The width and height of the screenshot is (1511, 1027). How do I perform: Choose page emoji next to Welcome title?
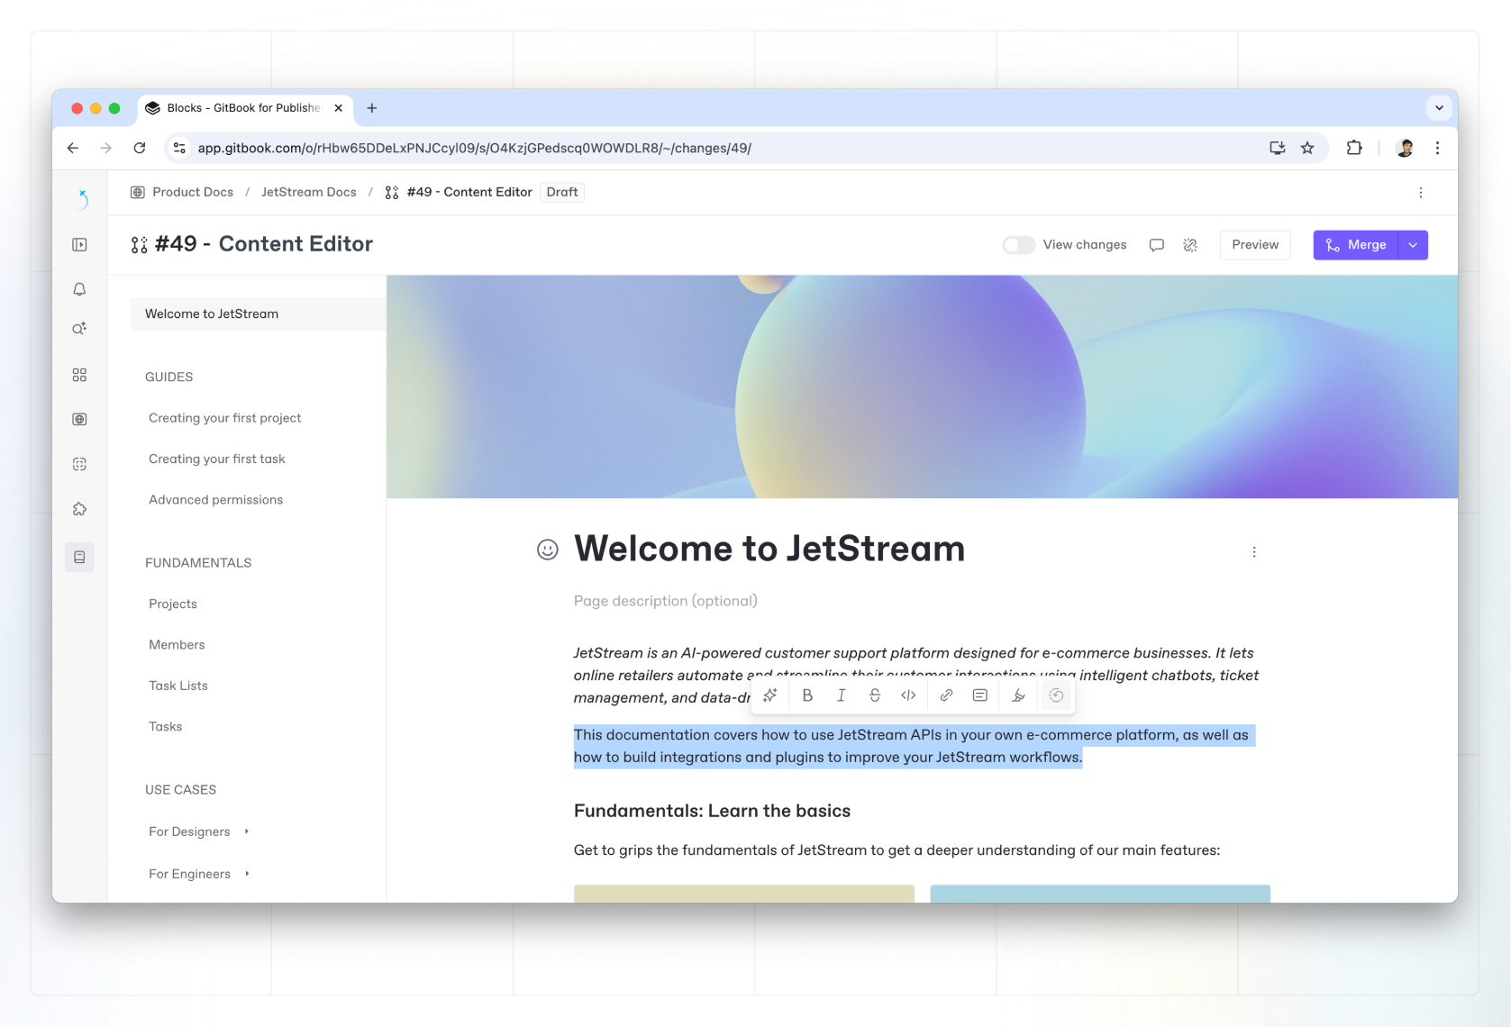click(547, 550)
